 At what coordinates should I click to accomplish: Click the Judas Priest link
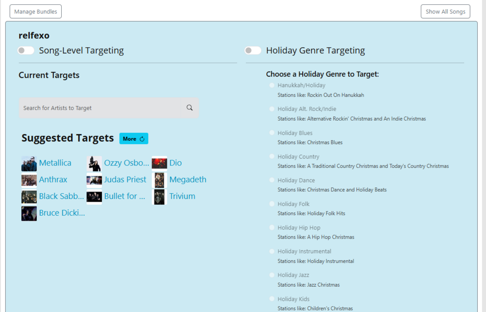[x=125, y=180]
